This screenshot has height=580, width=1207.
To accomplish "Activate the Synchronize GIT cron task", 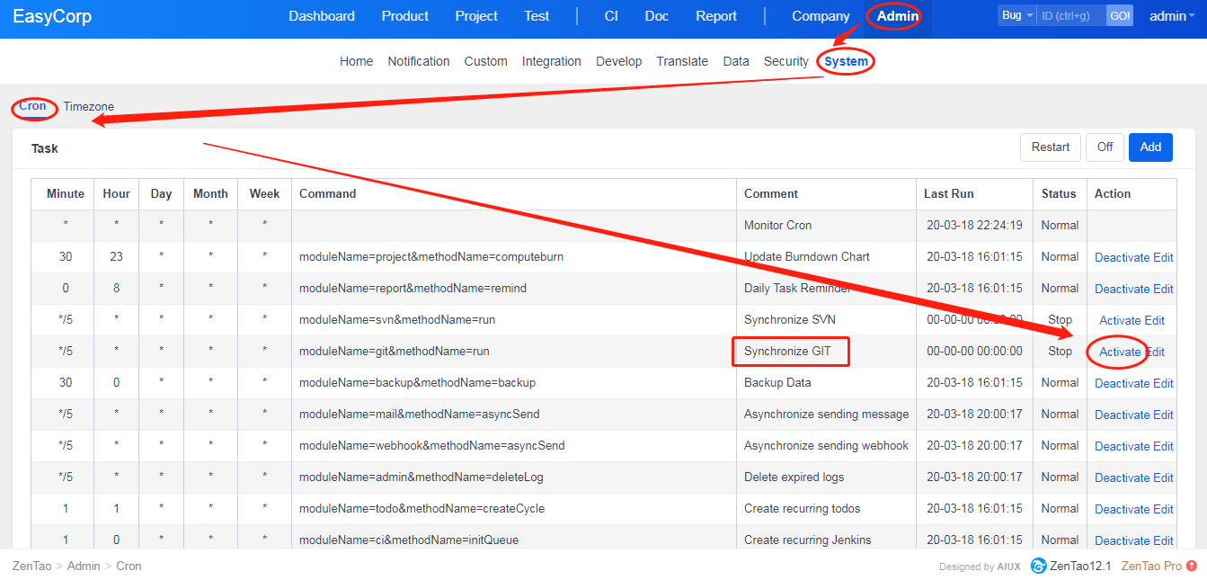I will [1120, 352].
